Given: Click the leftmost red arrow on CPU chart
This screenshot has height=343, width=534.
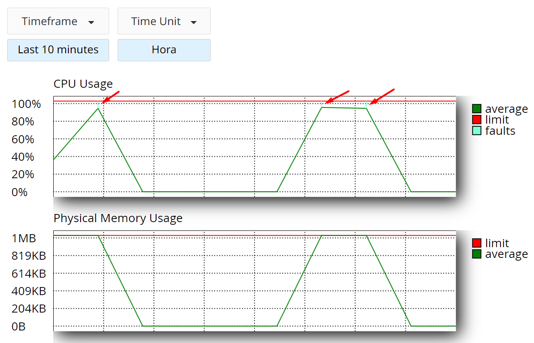Looking at the screenshot, I should (111, 97).
